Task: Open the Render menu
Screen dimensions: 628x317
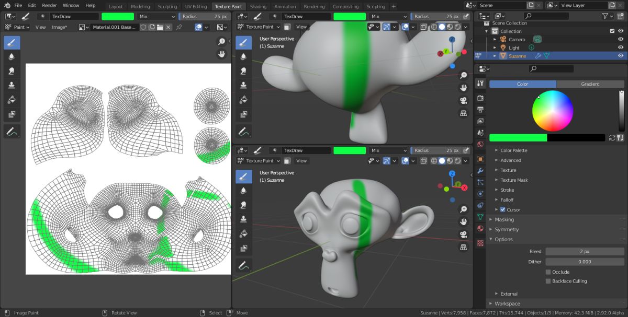Action: (x=49, y=5)
